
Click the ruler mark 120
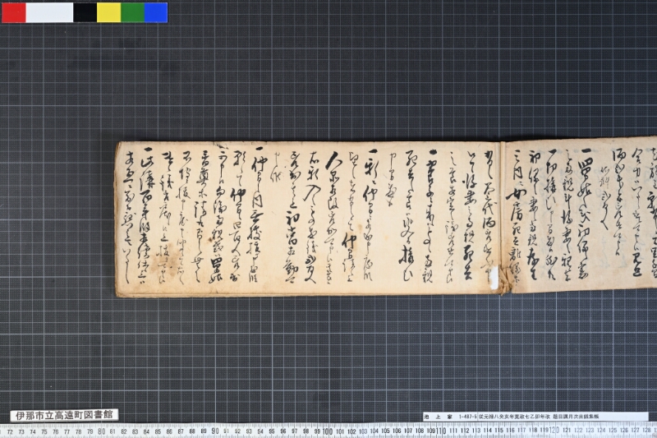pyautogui.click(x=554, y=431)
